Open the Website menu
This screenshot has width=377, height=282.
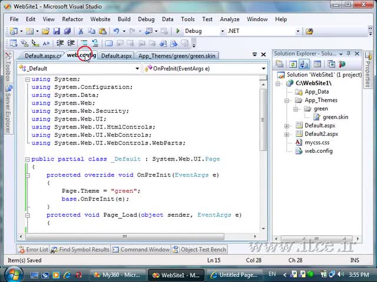click(x=100, y=19)
